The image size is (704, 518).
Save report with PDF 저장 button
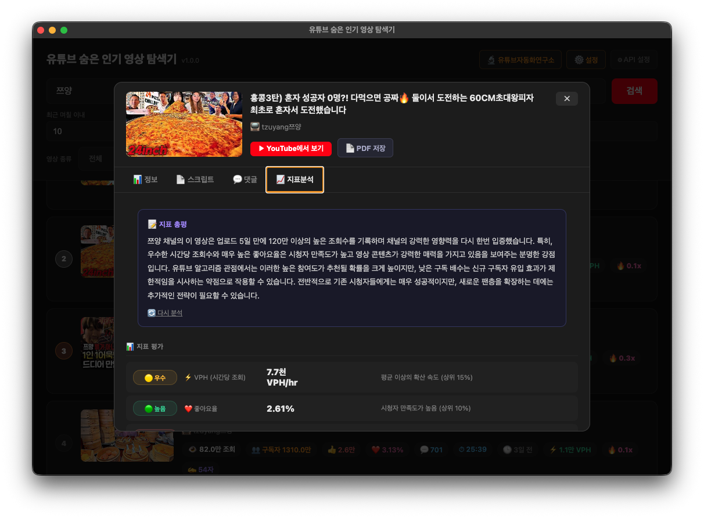pyautogui.click(x=365, y=148)
